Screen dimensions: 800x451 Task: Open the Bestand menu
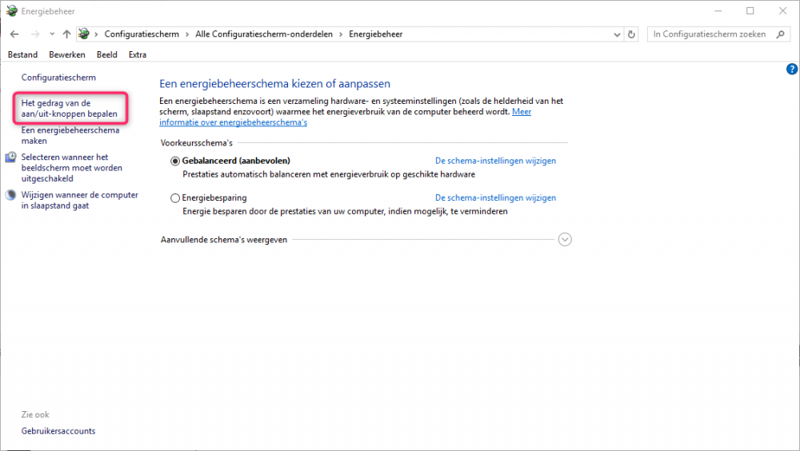22,54
